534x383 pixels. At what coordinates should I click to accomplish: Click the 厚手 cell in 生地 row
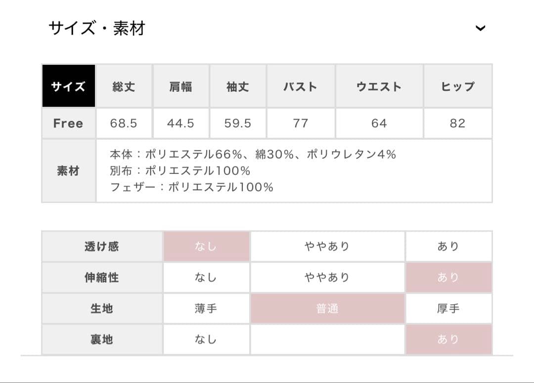click(x=448, y=308)
